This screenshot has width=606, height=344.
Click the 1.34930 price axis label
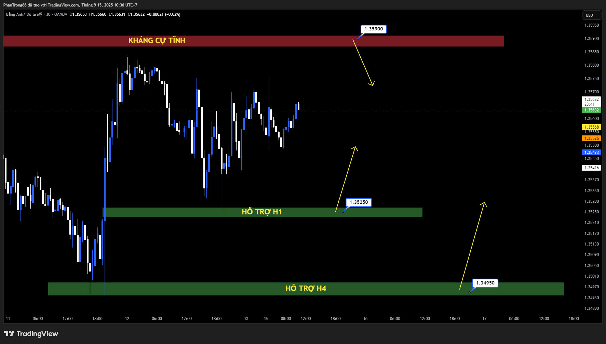(x=592, y=298)
